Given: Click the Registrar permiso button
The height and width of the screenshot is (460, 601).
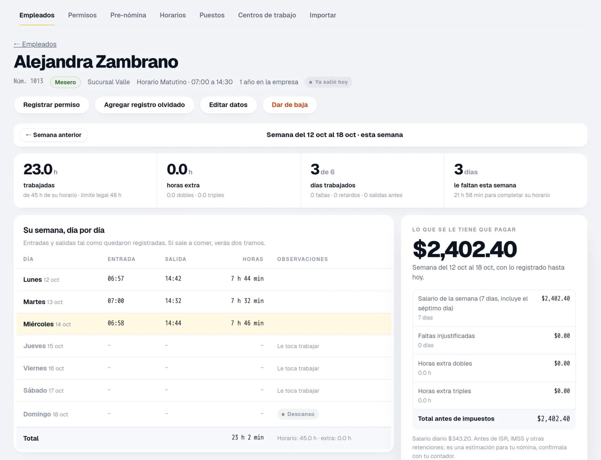Looking at the screenshot, I should 51,105.
